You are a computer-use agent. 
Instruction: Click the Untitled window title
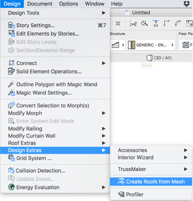(141, 12)
